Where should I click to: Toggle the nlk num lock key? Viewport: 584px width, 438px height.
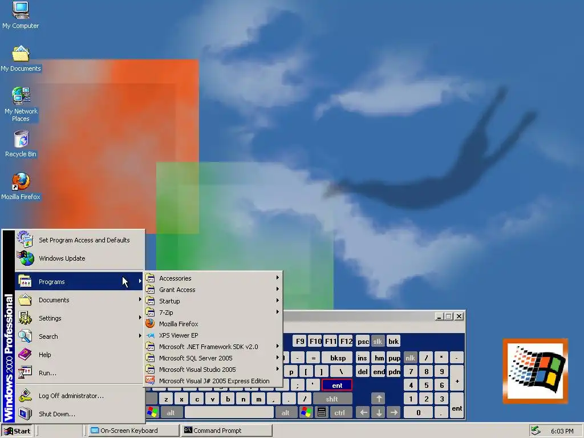click(x=410, y=358)
